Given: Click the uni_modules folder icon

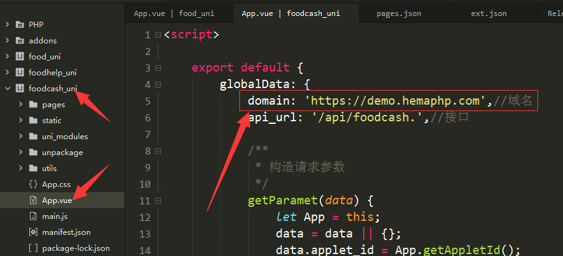Looking at the screenshot, I should (x=33, y=137).
